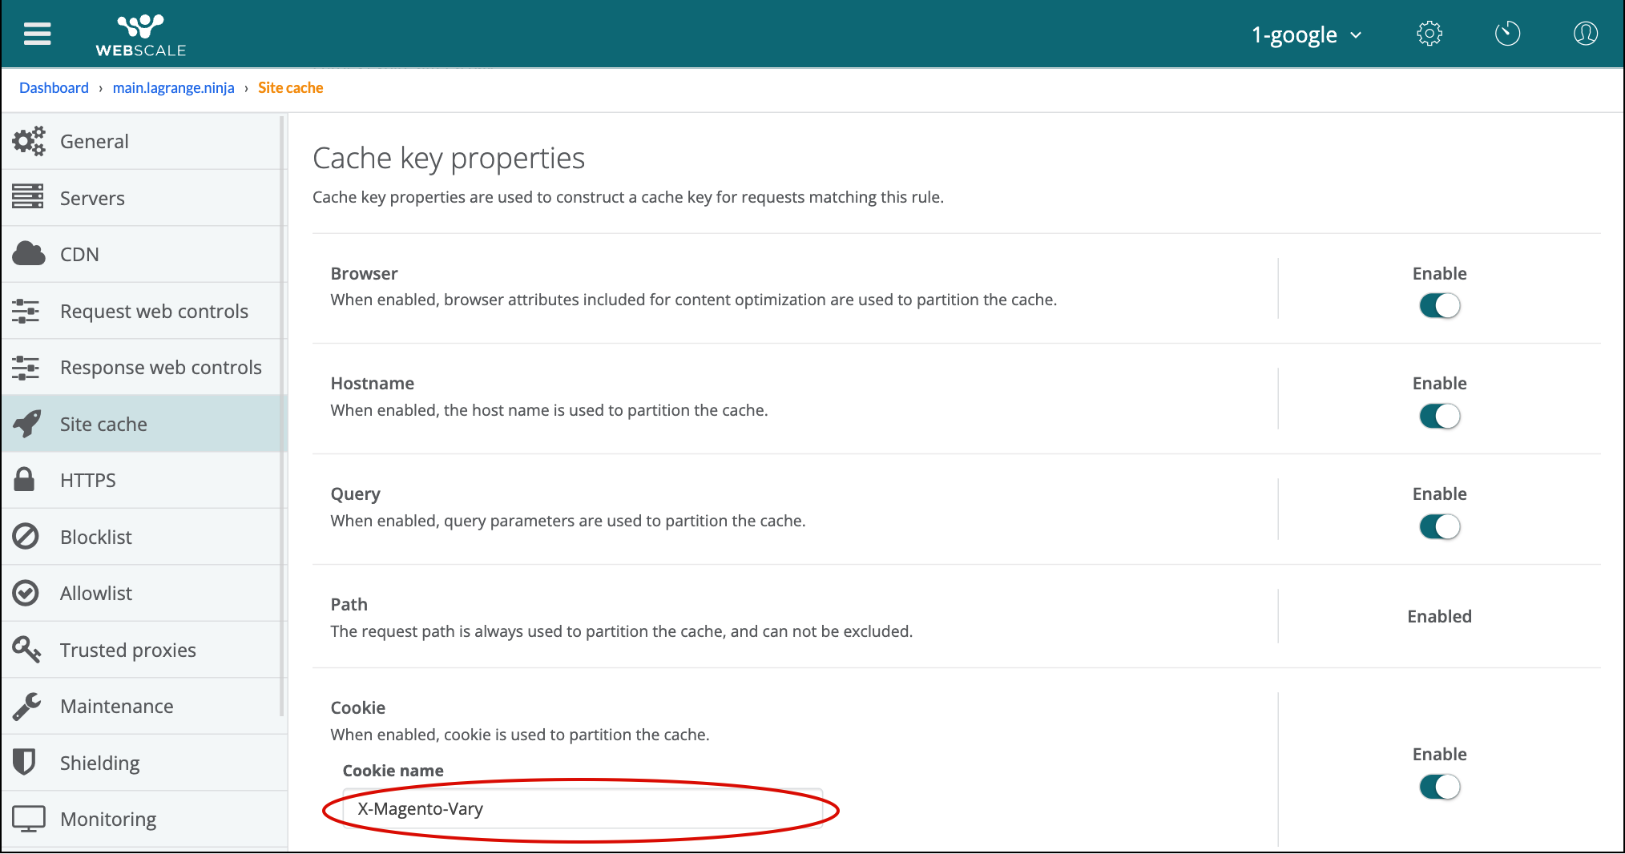Viewport: 1625px width, 854px height.
Task: Click the HTTPS padlock icon
Action: (25, 480)
